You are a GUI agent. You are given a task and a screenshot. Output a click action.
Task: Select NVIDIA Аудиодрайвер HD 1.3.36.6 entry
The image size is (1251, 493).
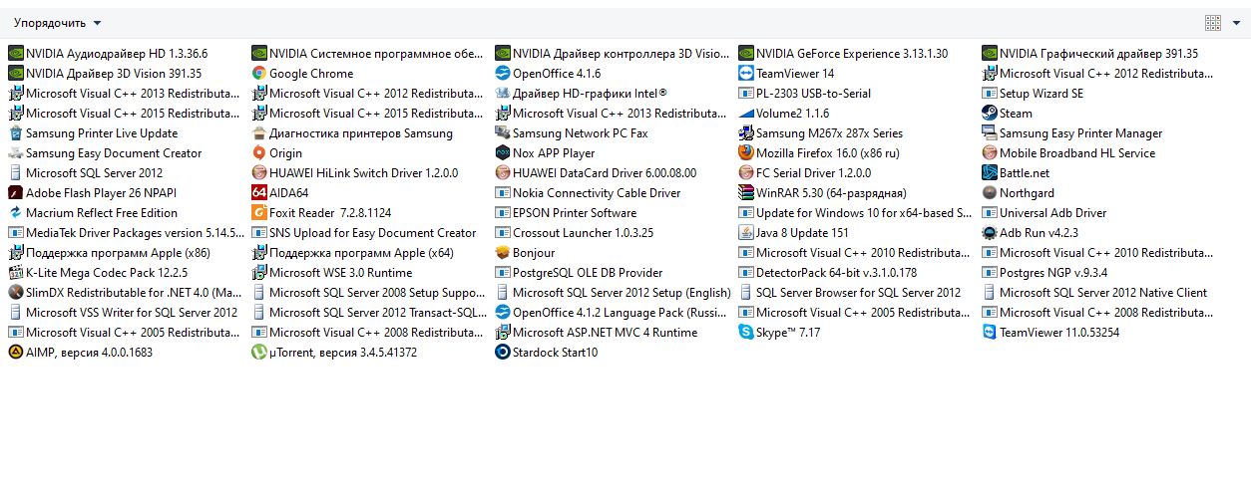point(108,54)
